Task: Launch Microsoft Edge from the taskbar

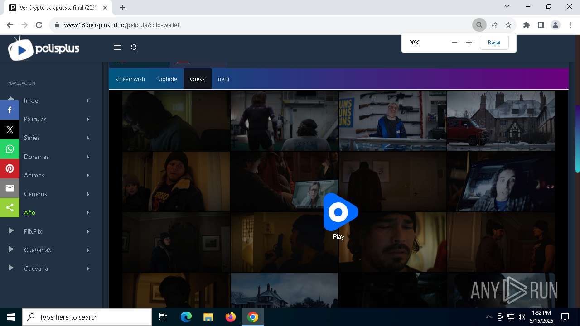Action: point(186,317)
